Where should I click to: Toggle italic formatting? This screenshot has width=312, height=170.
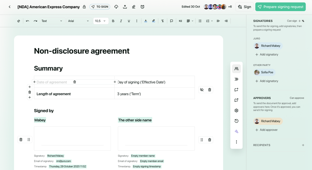coord(121,21)
